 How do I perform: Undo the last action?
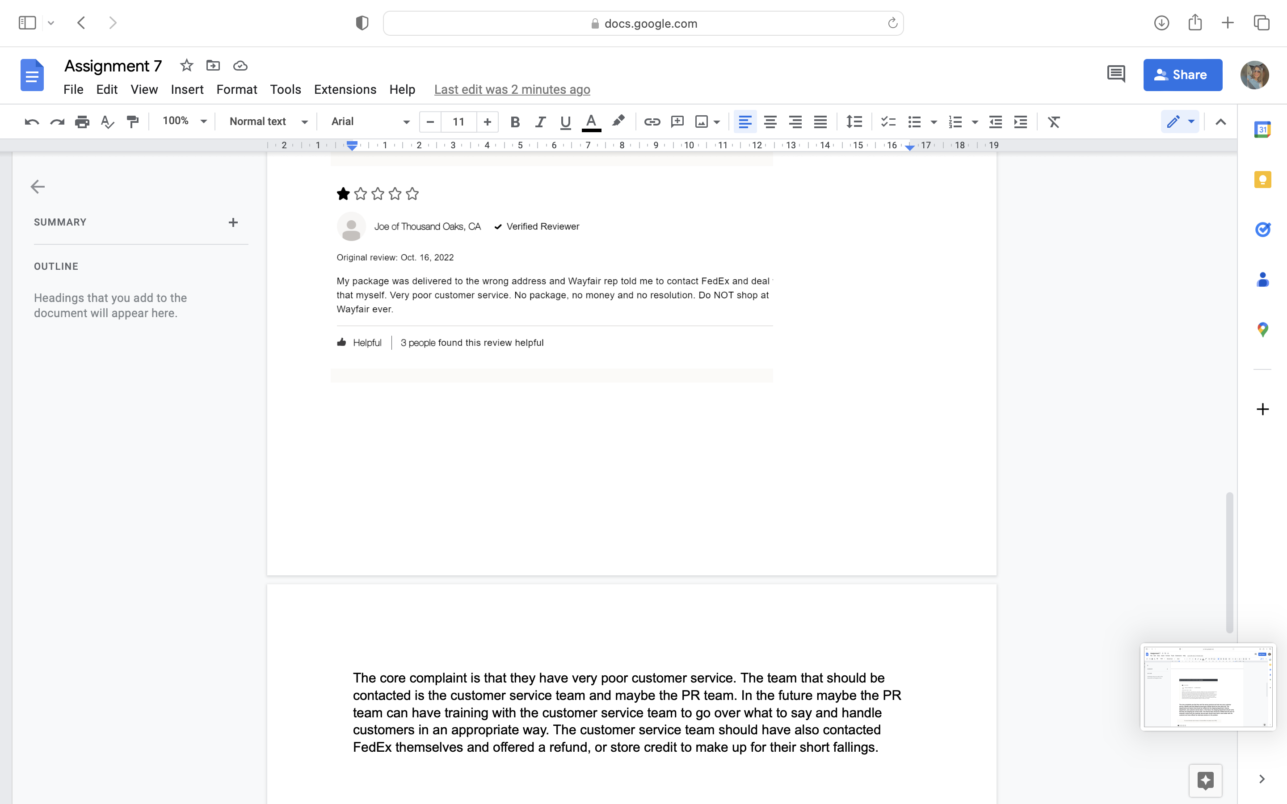coord(32,122)
